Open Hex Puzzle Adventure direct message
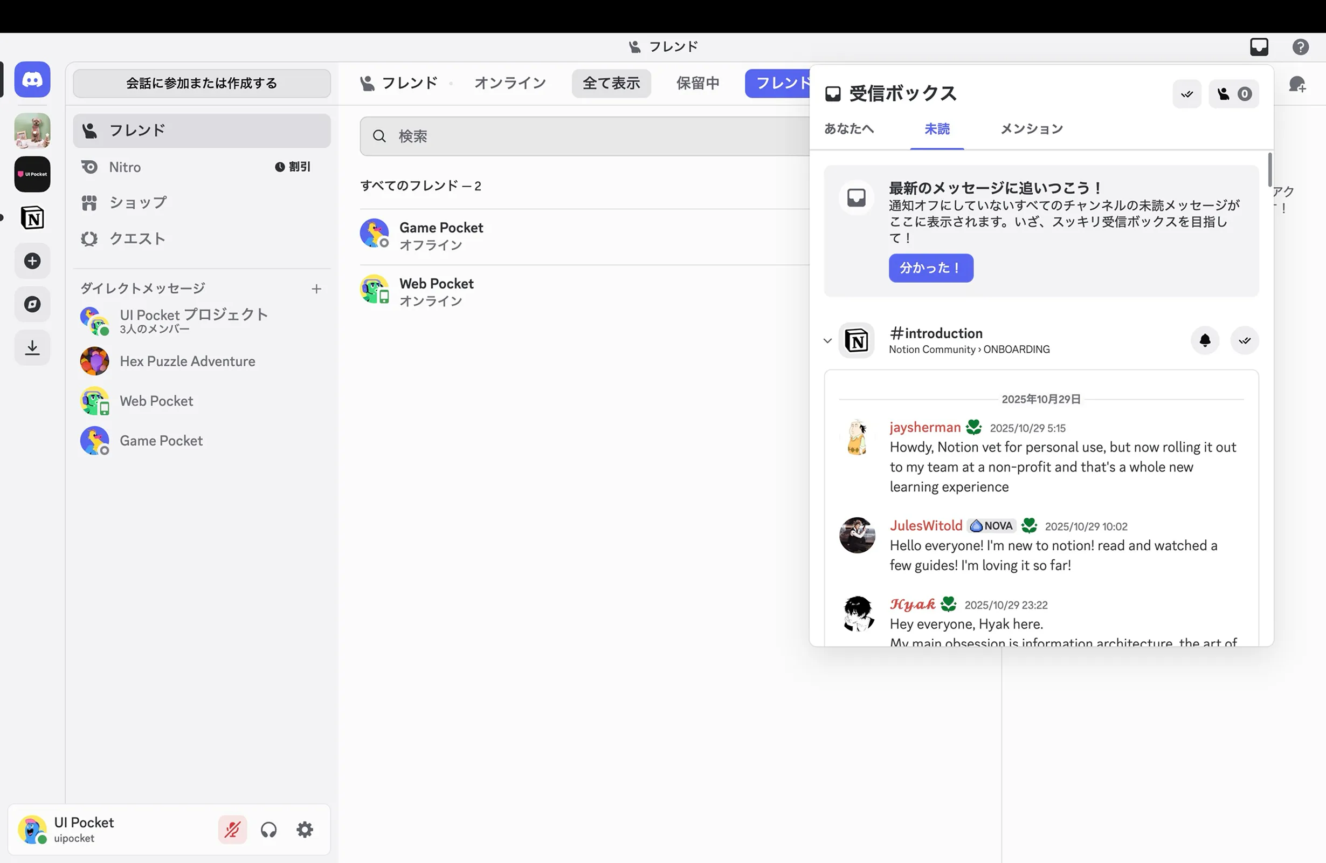Viewport: 1326px width, 863px height. pyautogui.click(x=202, y=361)
